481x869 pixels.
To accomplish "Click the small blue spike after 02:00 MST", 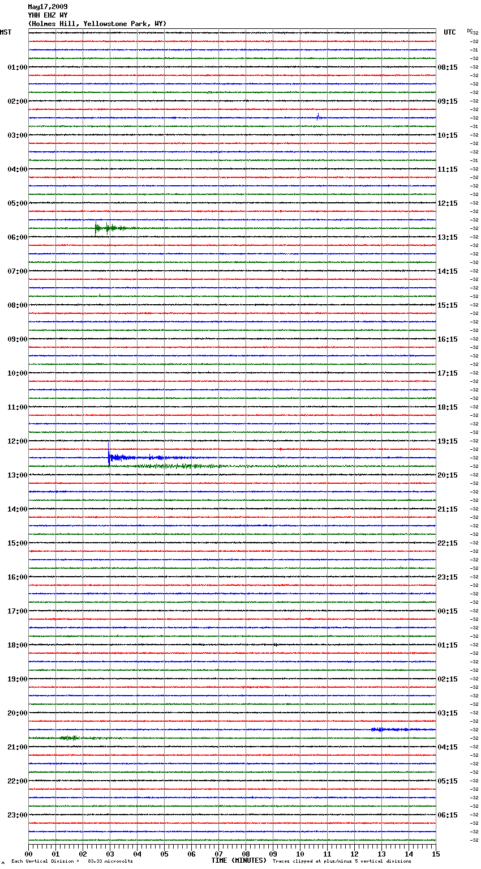I will click(318, 117).
